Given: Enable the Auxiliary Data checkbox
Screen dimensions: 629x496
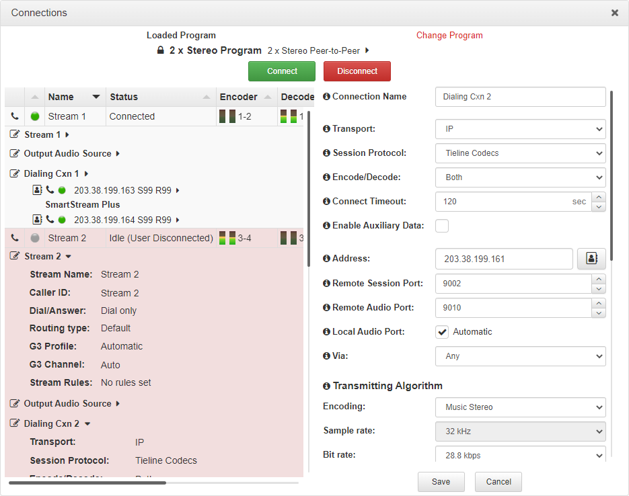Looking at the screenshot, I should 442,226.
